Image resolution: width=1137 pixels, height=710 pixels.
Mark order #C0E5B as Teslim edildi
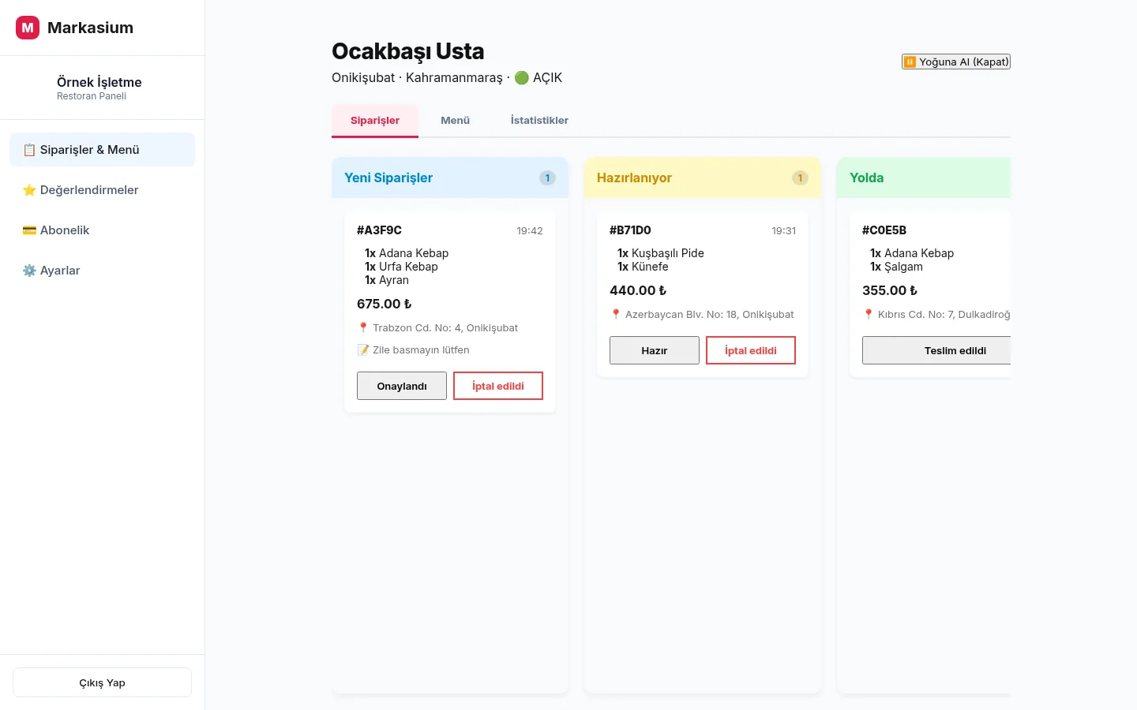(x=936, y=350)
